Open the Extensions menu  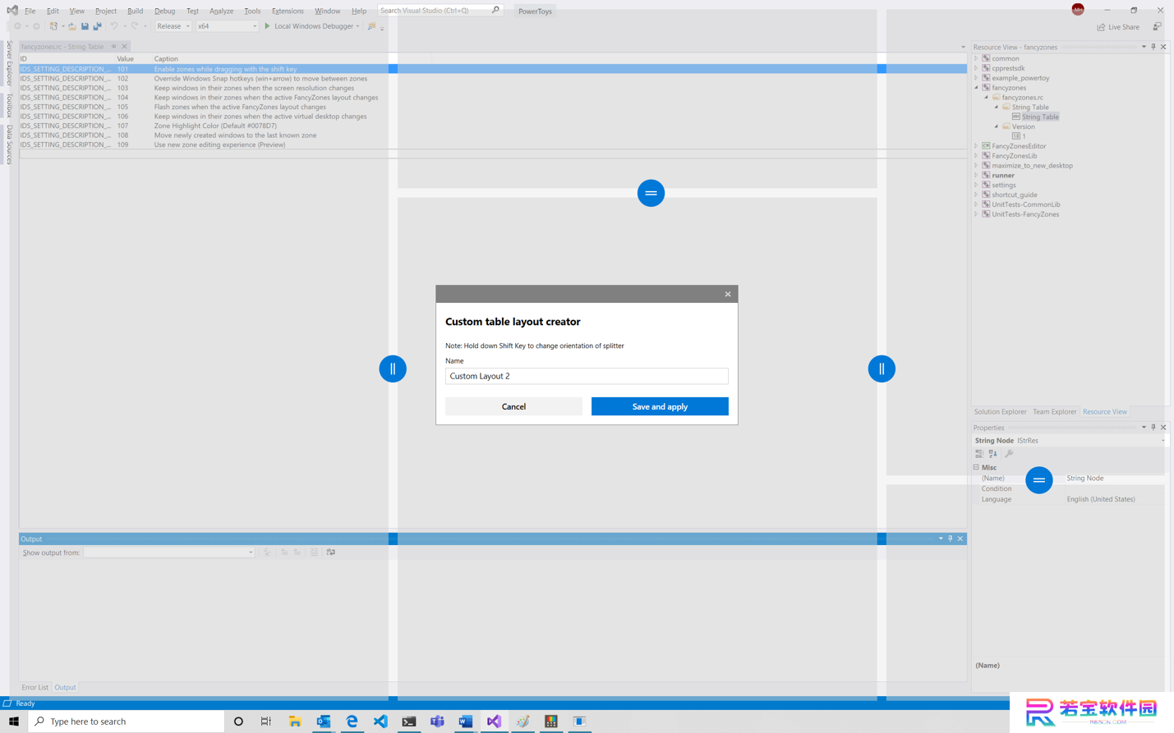[288, 11]
